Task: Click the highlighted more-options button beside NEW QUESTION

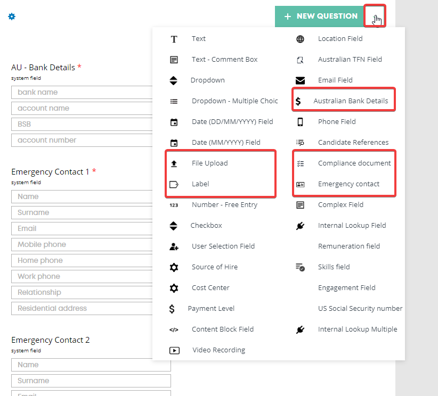Action: click(375, 16)
